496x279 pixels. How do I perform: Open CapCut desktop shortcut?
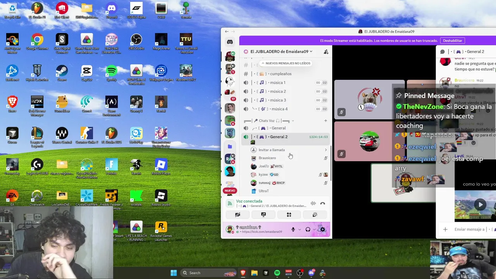coord(87,73)
